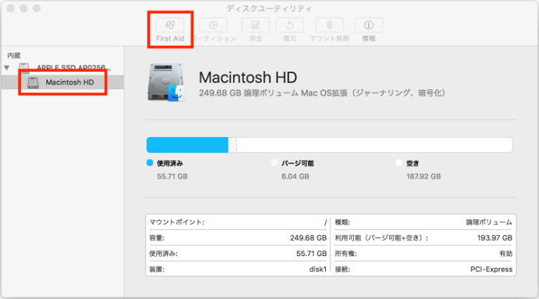539x299 pixels.
Task: Click the 所有権 value 有効
Action: coord(506,254)
